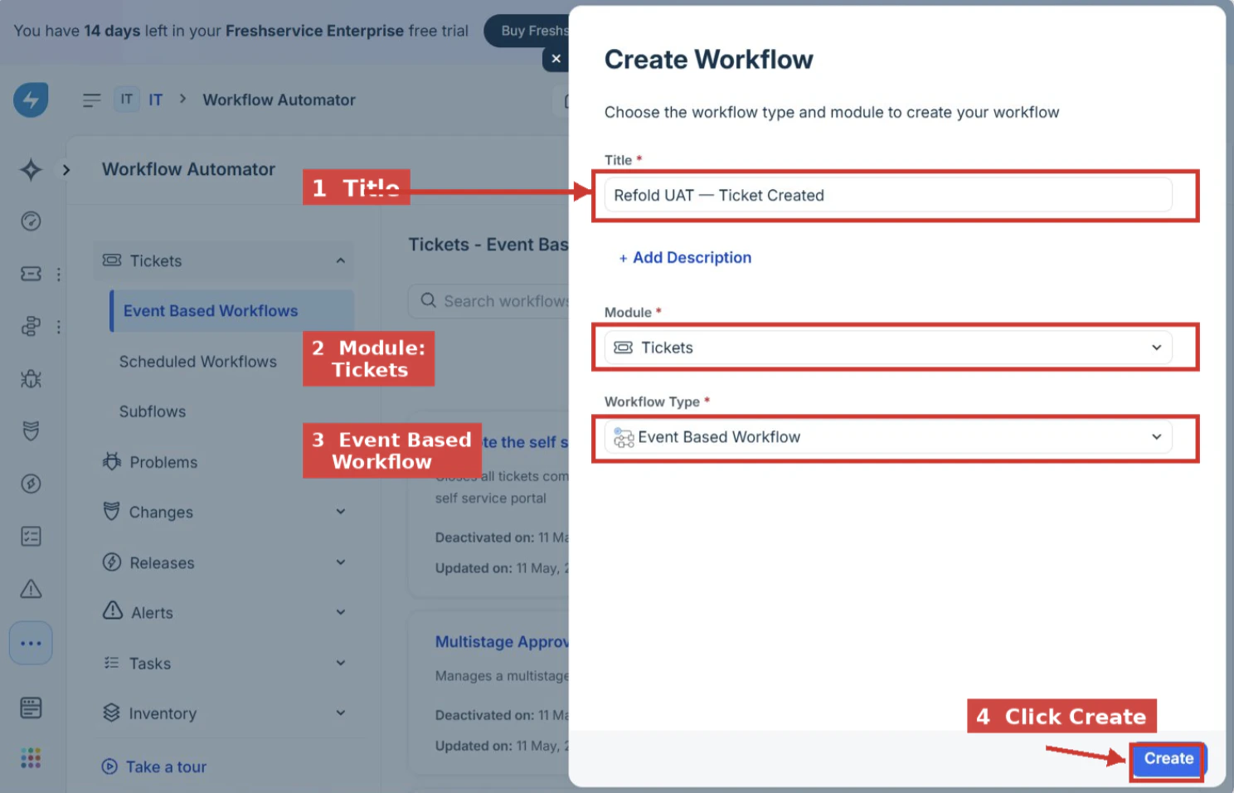This screenshot has height=793, width=1234.
Task: Close the Create Workflow panel with X
Action: [556, 59]
